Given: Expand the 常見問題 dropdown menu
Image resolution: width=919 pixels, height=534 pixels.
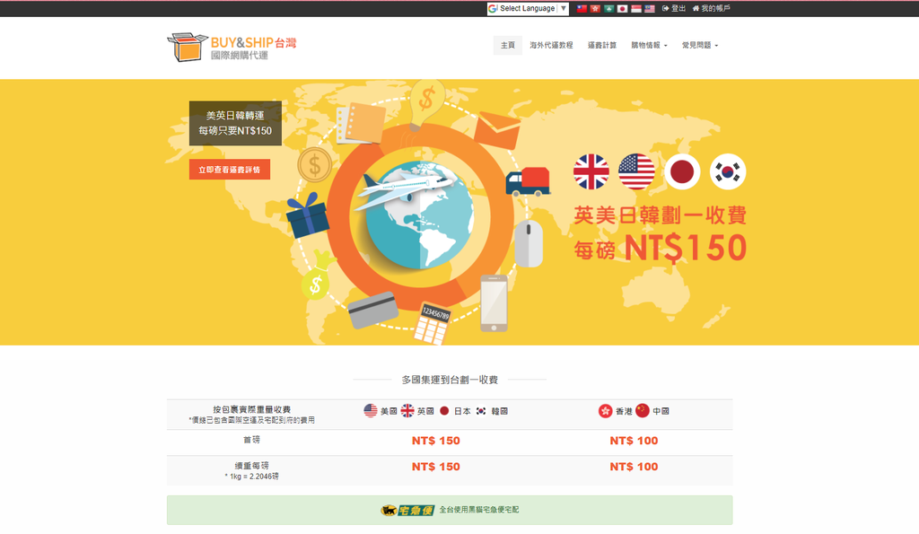Looking at the screenshot, I should pos(699,45).
